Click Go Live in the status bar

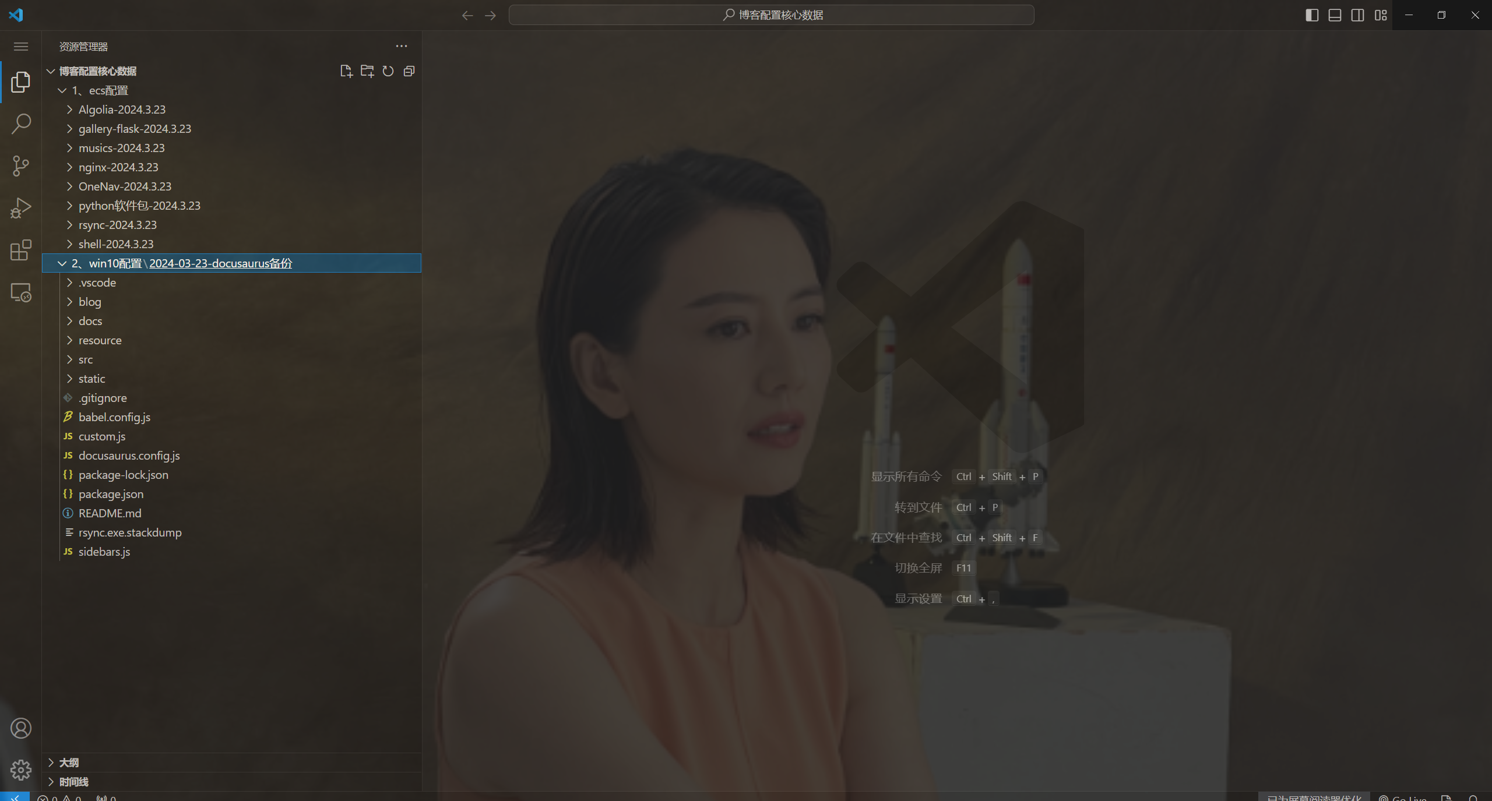(x=1405, y=798)
